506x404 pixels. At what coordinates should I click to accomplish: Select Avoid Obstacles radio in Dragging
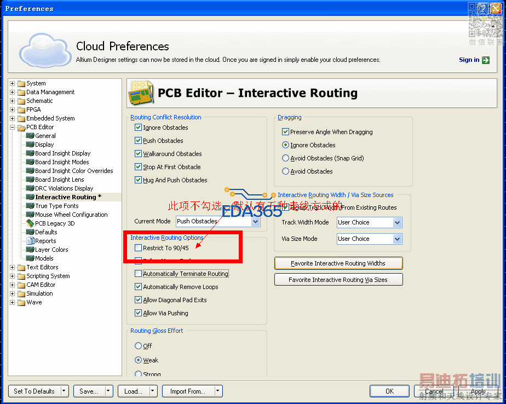285,171
